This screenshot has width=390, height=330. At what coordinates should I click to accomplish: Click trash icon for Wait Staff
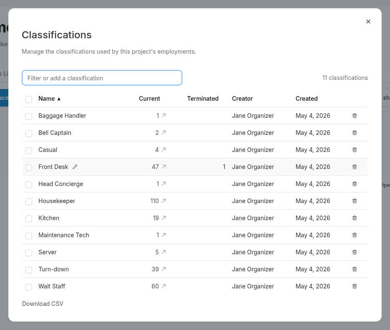click(355, 286)
